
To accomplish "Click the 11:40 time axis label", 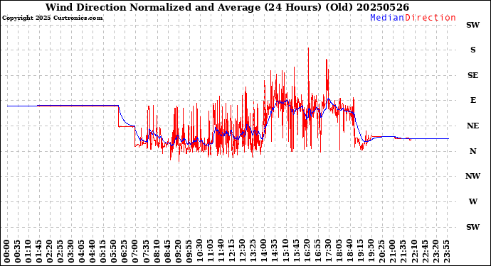I will pos(221,252).
